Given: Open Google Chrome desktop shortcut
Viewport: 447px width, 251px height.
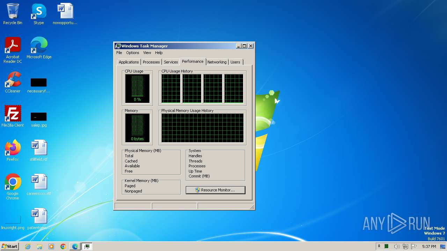Looking at the screenshot, I should pyautogui.click(x=13, y=187).
